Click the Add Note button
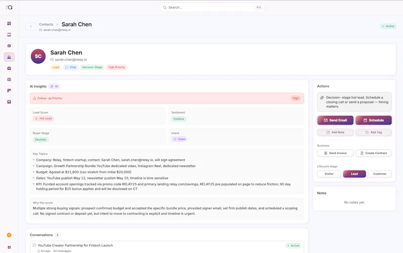403x253 pixels. (x=335, y=133)
